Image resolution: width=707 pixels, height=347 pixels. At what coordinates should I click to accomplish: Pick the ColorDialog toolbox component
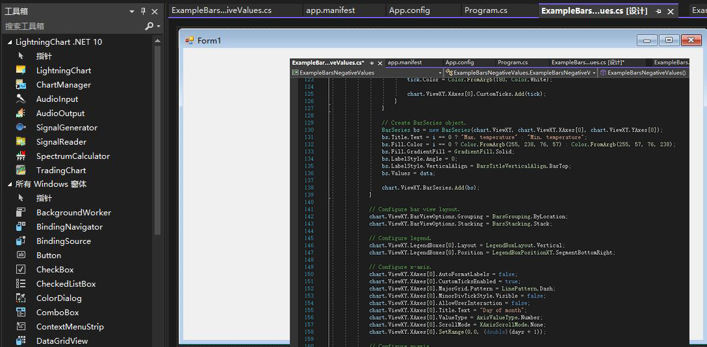59,298
